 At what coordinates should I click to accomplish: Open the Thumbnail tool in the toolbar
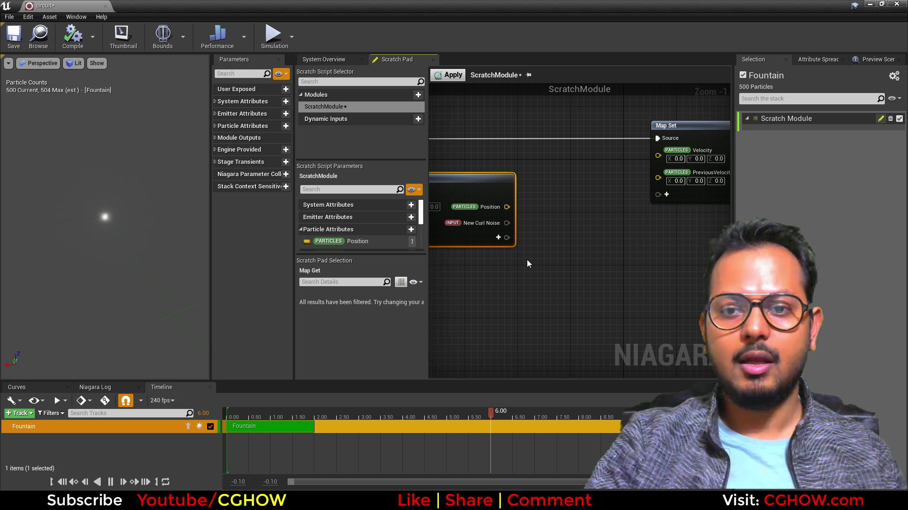[x=122, y=35]
